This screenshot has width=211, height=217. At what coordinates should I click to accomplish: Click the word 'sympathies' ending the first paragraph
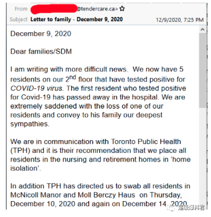tap(29, 124)
